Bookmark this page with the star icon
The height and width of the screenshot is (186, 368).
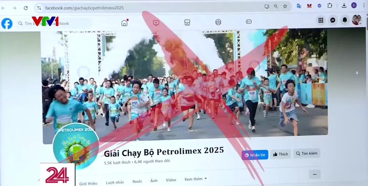[285, 6]
